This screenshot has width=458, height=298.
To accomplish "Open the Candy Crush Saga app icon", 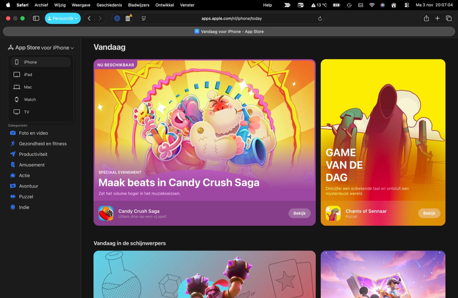I will [106, 213].
